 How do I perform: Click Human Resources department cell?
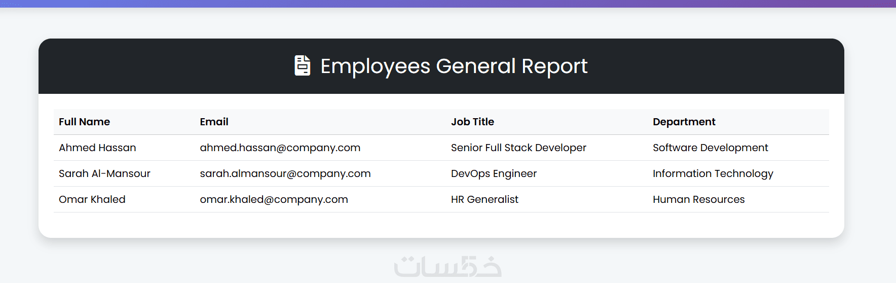(698, 199)
